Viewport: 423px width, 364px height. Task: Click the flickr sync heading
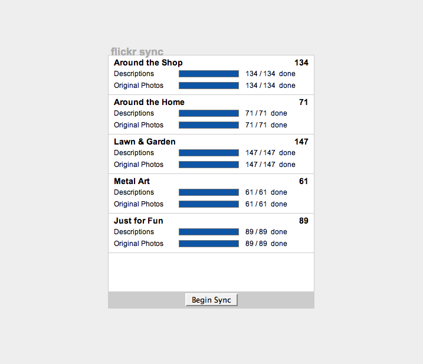pos(137,51)
